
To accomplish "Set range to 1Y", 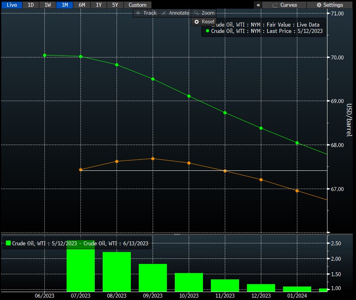I will pos(99,5).
